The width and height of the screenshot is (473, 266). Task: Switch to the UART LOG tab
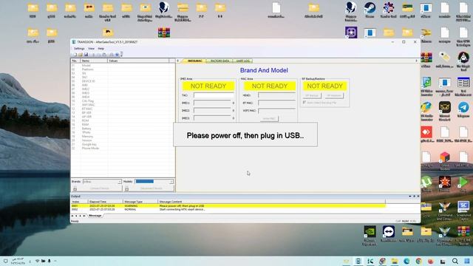point(243,61)
